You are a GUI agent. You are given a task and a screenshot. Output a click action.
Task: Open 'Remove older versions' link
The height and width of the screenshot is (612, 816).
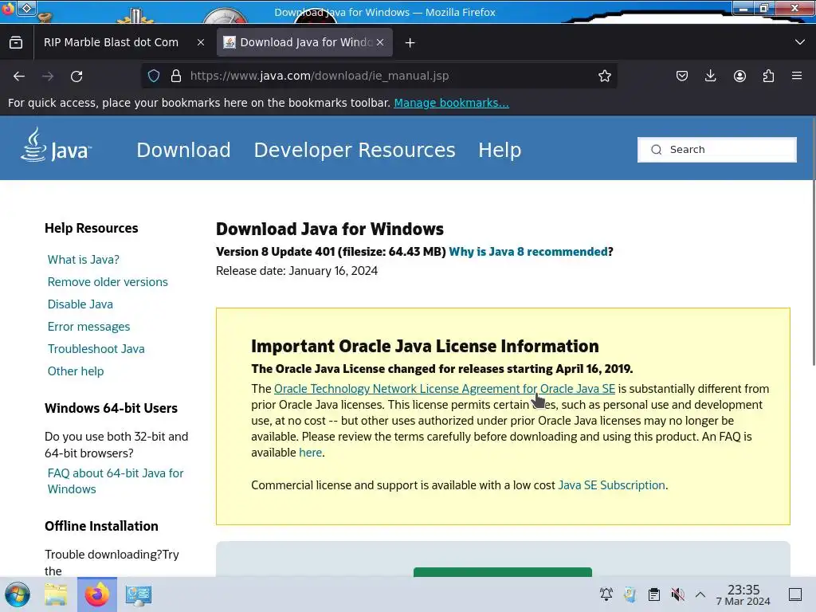click(108, 282)
